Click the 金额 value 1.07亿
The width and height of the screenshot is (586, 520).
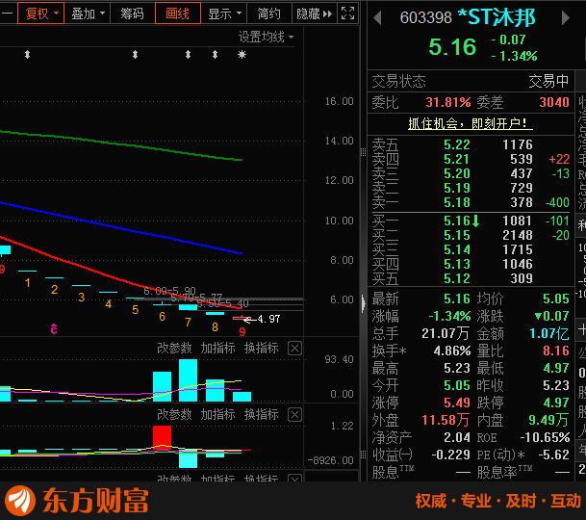click(x=549, y=333)
